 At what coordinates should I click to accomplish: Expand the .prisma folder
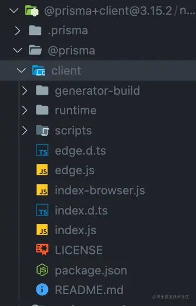click(17, 31)
